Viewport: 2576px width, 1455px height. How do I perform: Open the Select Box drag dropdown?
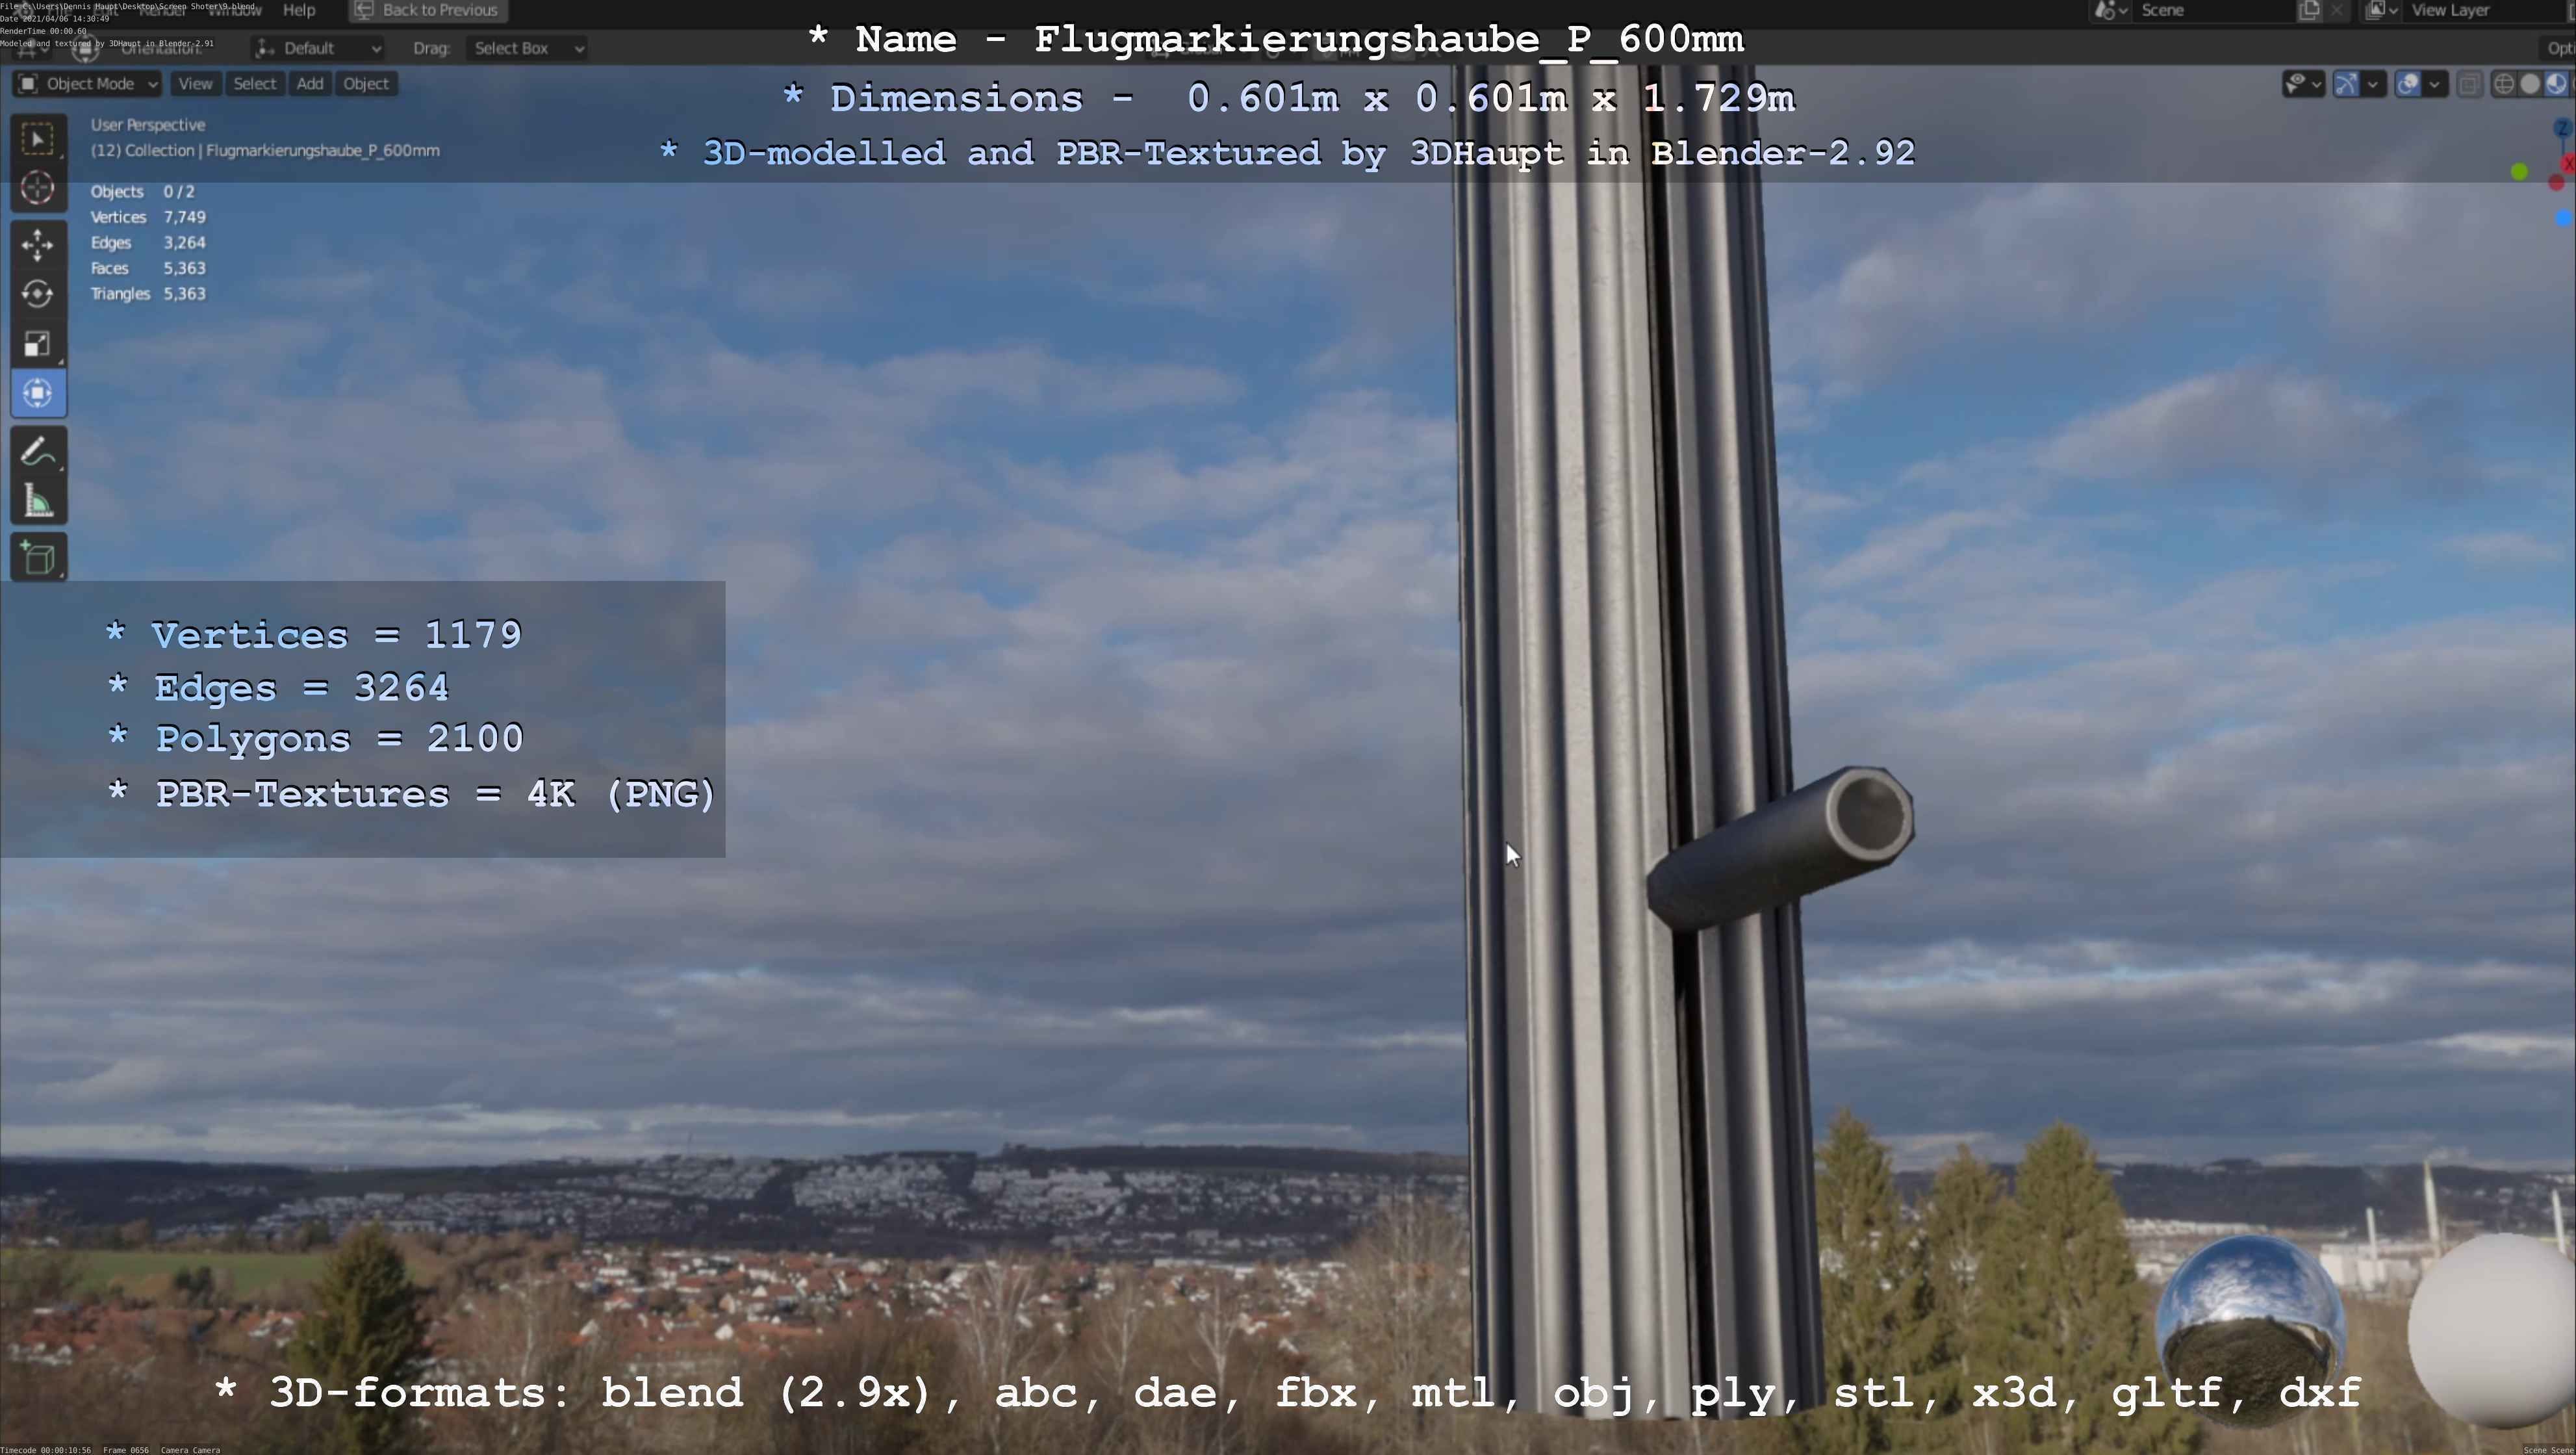tap(527, 48)
